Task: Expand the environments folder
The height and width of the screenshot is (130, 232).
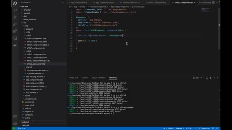Action: click(30, 99)
